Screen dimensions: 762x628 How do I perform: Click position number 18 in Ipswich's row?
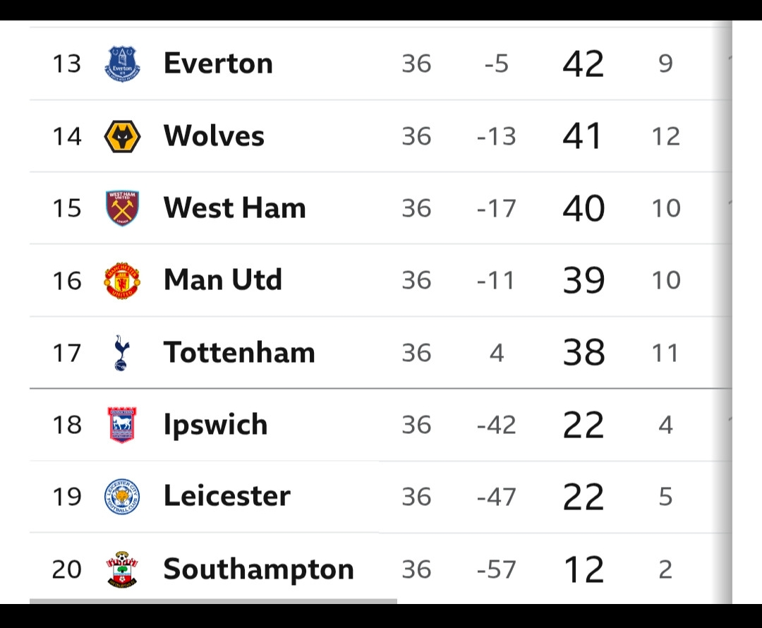click(67, 425)
